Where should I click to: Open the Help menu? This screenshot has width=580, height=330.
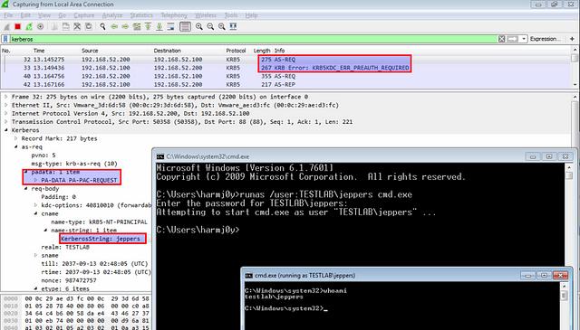coord(251,15)
